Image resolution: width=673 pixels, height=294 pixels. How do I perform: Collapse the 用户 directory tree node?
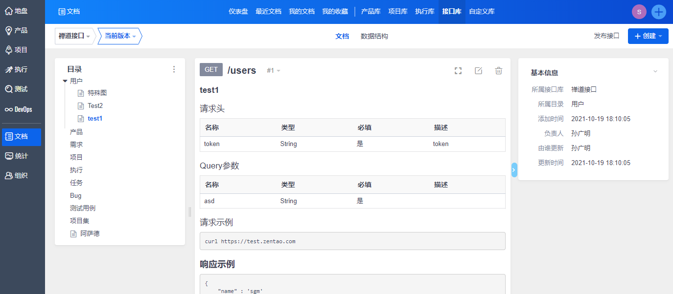point(65,82)
